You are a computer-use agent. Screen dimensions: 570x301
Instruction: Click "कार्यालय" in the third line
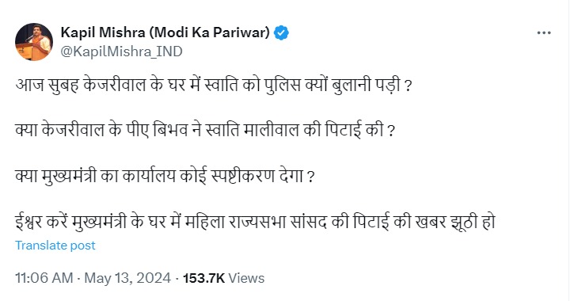point(149,176)
